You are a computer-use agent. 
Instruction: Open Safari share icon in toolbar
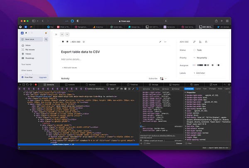tap(216, 21)
